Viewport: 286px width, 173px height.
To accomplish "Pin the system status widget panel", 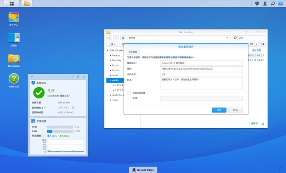I will [78, 76].
